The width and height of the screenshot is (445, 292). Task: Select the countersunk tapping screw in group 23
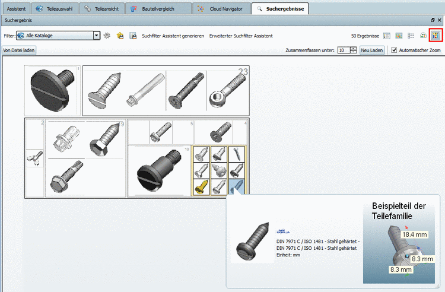click(104, 91)
